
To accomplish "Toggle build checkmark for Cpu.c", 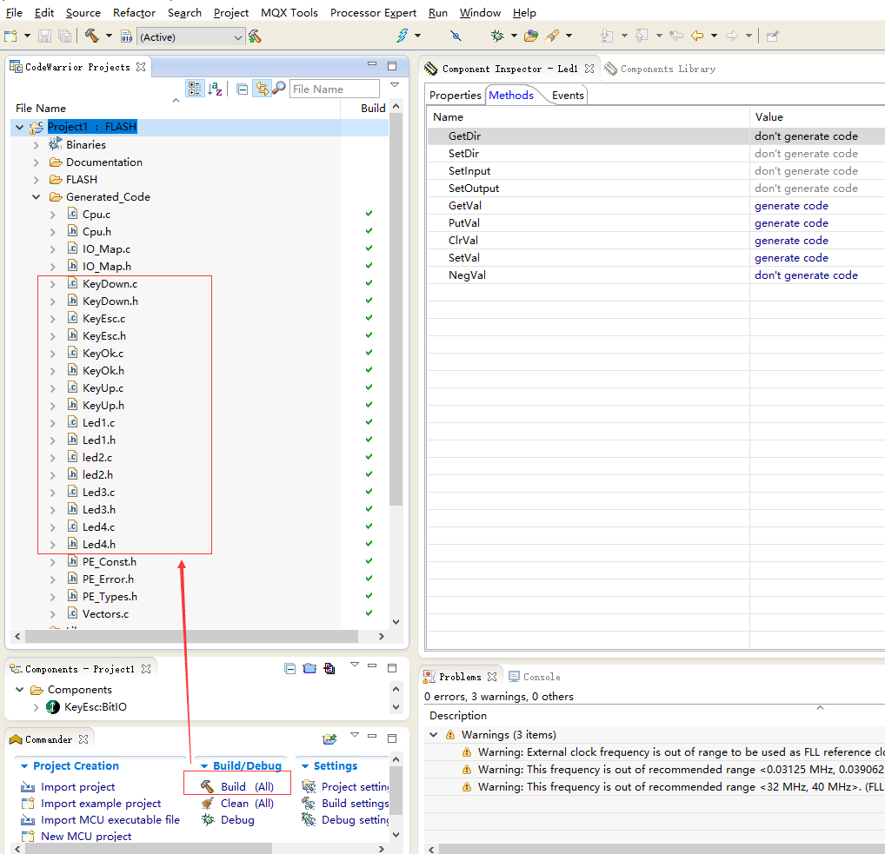I will pos(369,213).
